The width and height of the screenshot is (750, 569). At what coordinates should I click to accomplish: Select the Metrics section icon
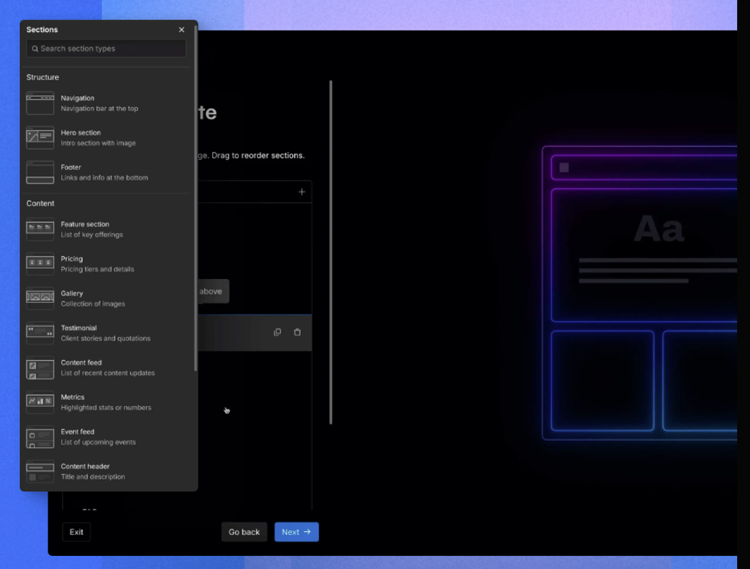click(40, 402)
